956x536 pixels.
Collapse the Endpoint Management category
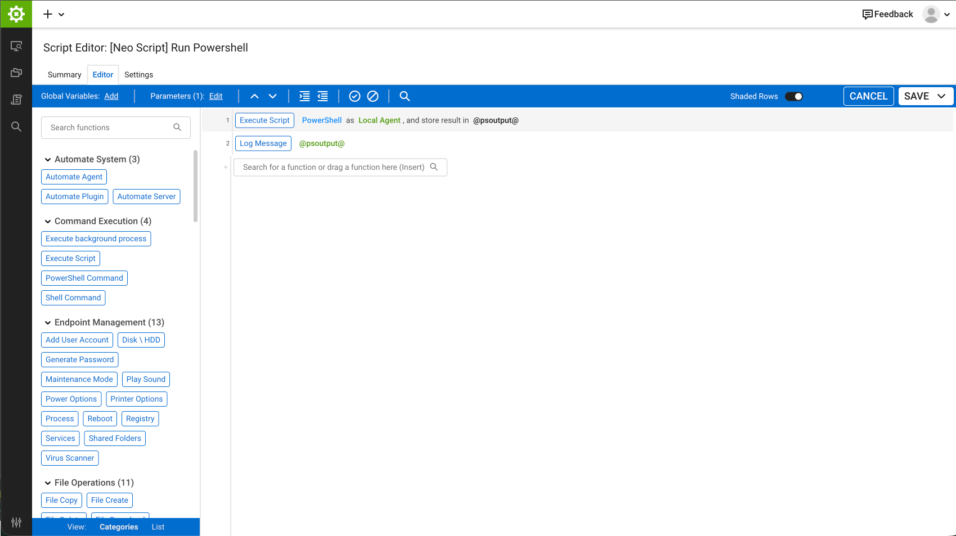pos(48,323)
